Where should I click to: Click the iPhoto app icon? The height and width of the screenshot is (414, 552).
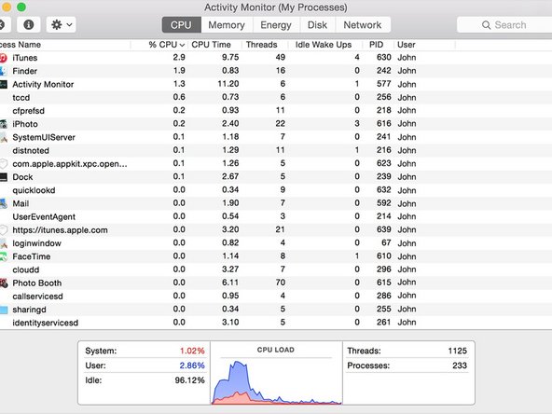tap(3, 124)
